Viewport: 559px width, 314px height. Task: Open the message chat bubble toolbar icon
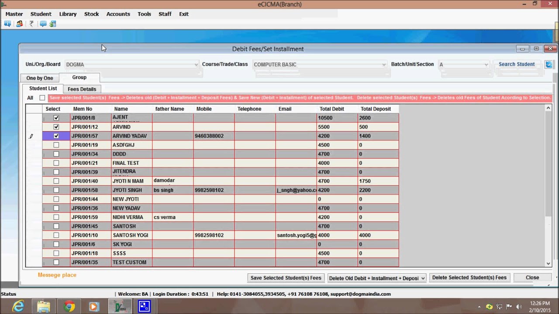(43, 24)
